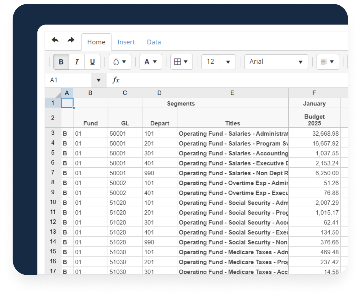This screenshot has width=361, height=297.
Task: Click the undo arrow icon
Action: tap(55, 40)
